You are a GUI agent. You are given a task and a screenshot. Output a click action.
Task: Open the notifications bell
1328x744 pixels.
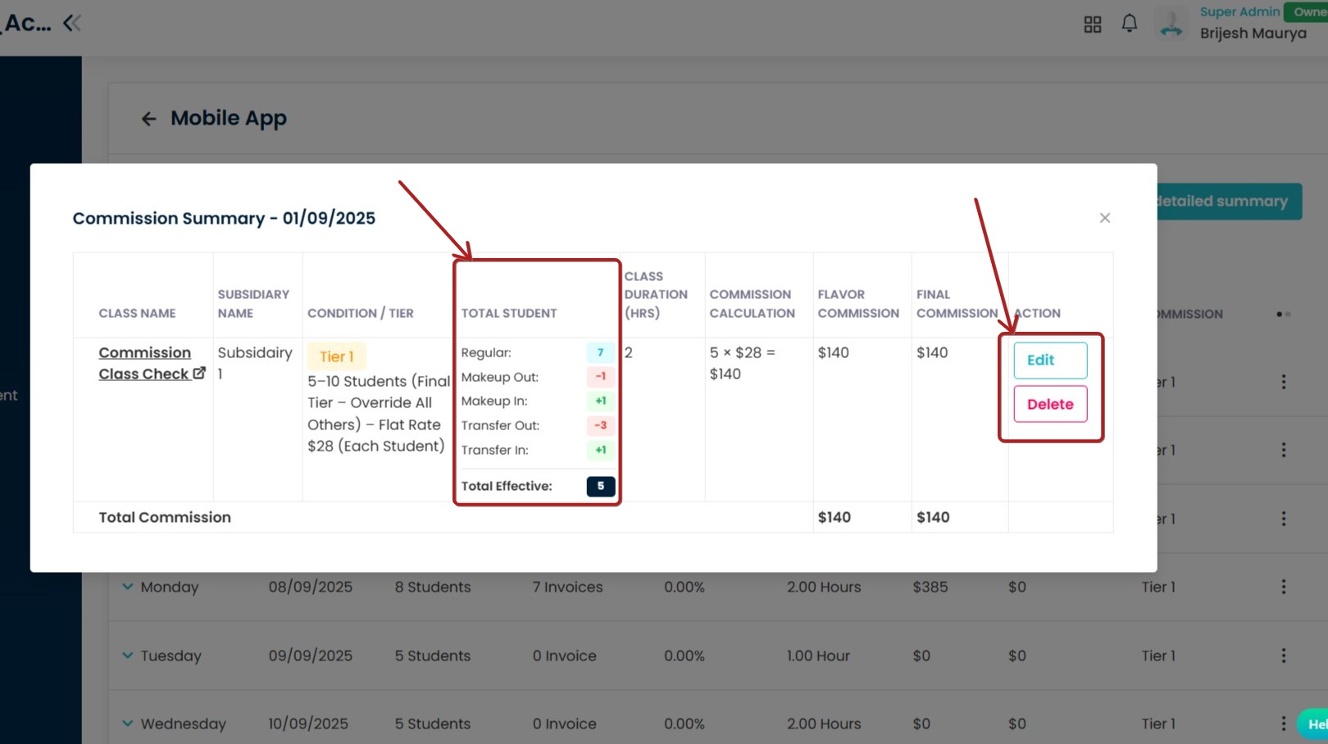(1129, 24)
